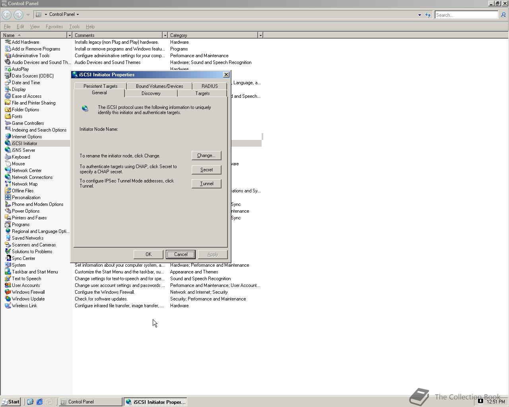
Task: Cancel the iSCSI Initiator Properties dialog
Action: [x=181, y=254]
